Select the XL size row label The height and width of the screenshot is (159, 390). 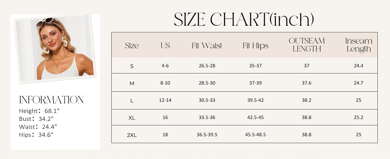coord(132,118)
